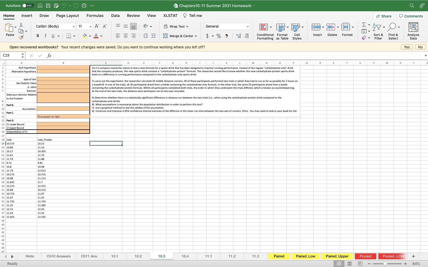The width and height of the screenshot is (428, 267).
Task: Apply cell borders icon
Action: 69,36
